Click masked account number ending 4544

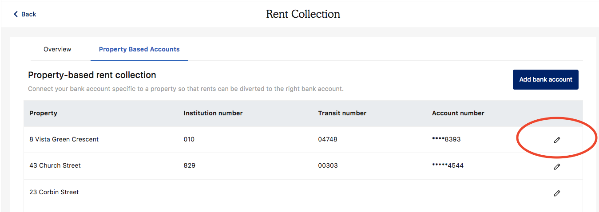point(448,165)
